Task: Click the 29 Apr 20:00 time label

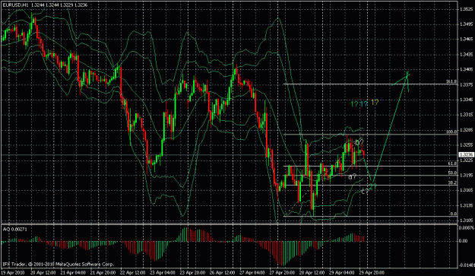Action: pyautogui.click(x=372, y=272)
